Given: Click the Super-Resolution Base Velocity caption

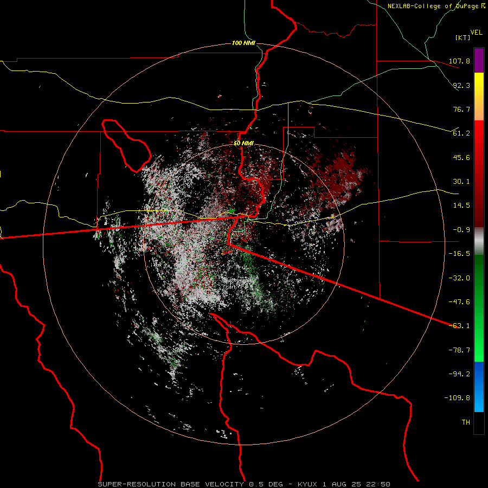Looking at the screenshot, I should (243, 484).
